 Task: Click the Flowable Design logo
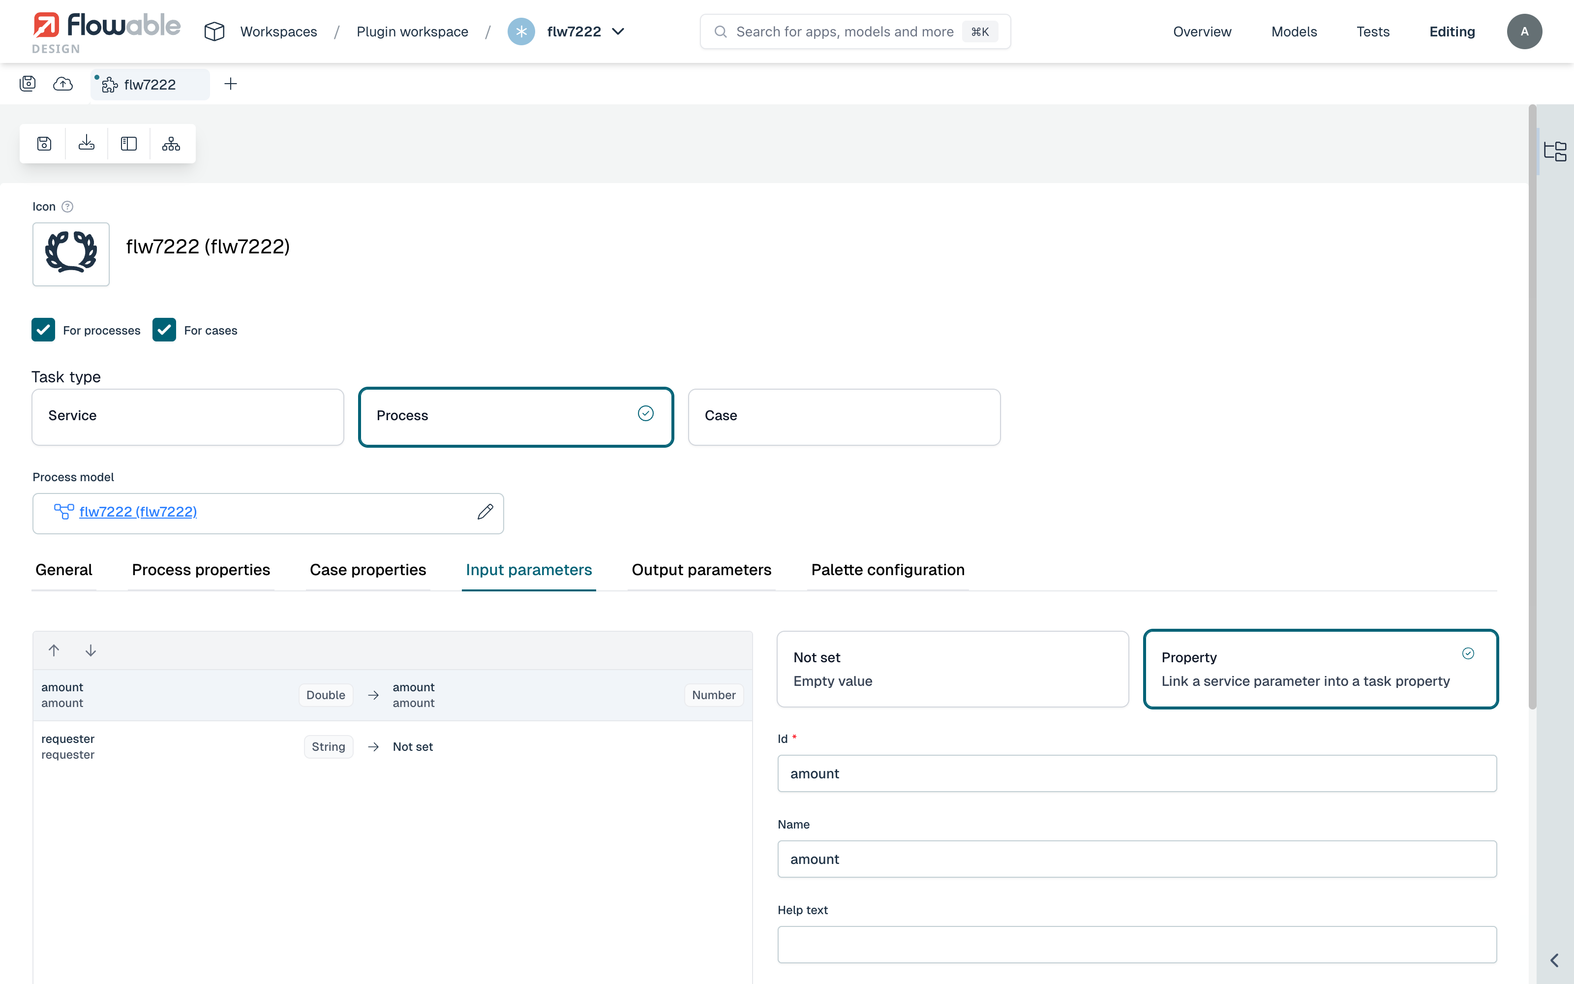(x=107, y=32)
